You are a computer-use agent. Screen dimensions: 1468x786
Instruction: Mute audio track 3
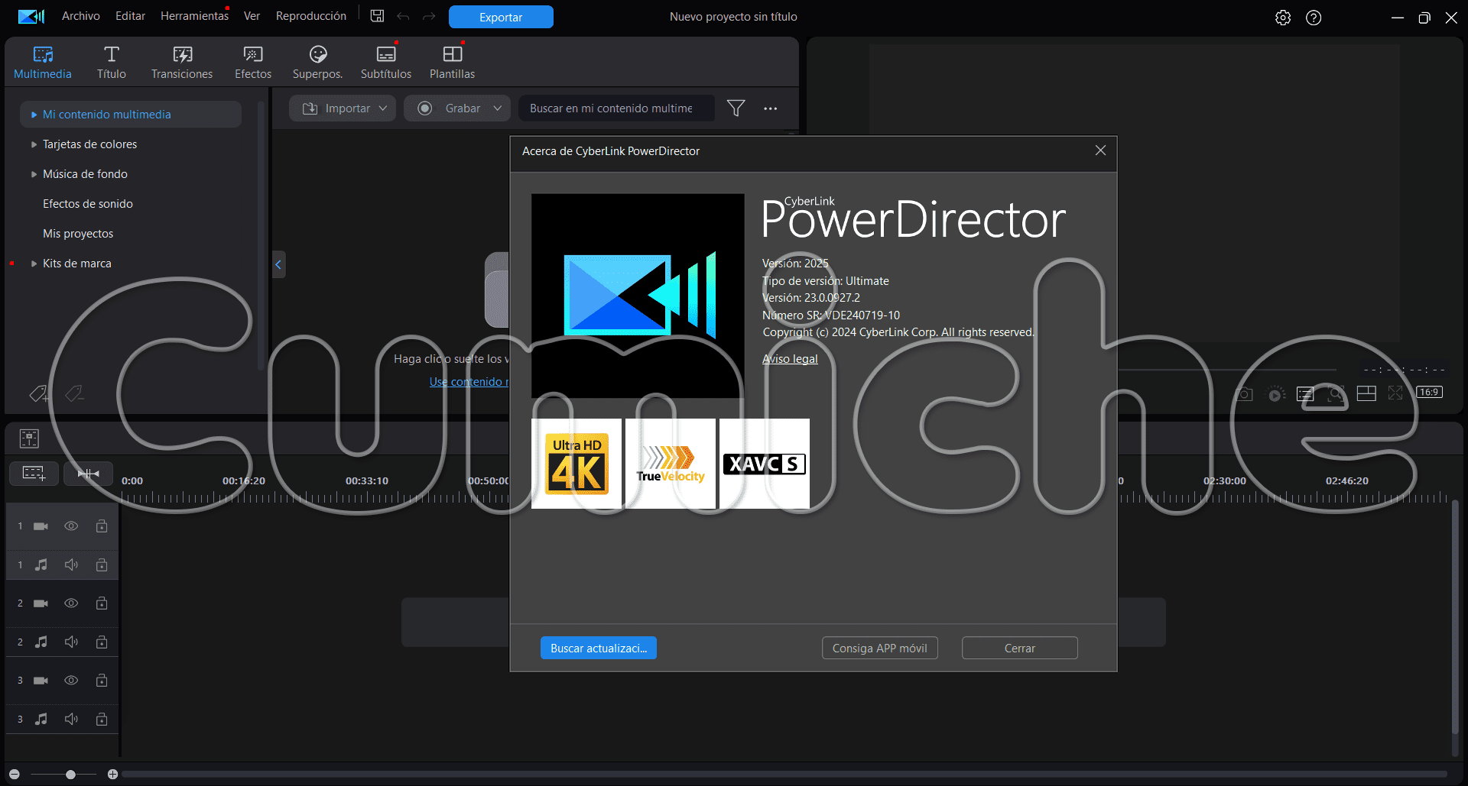click(x=71, y=720)
